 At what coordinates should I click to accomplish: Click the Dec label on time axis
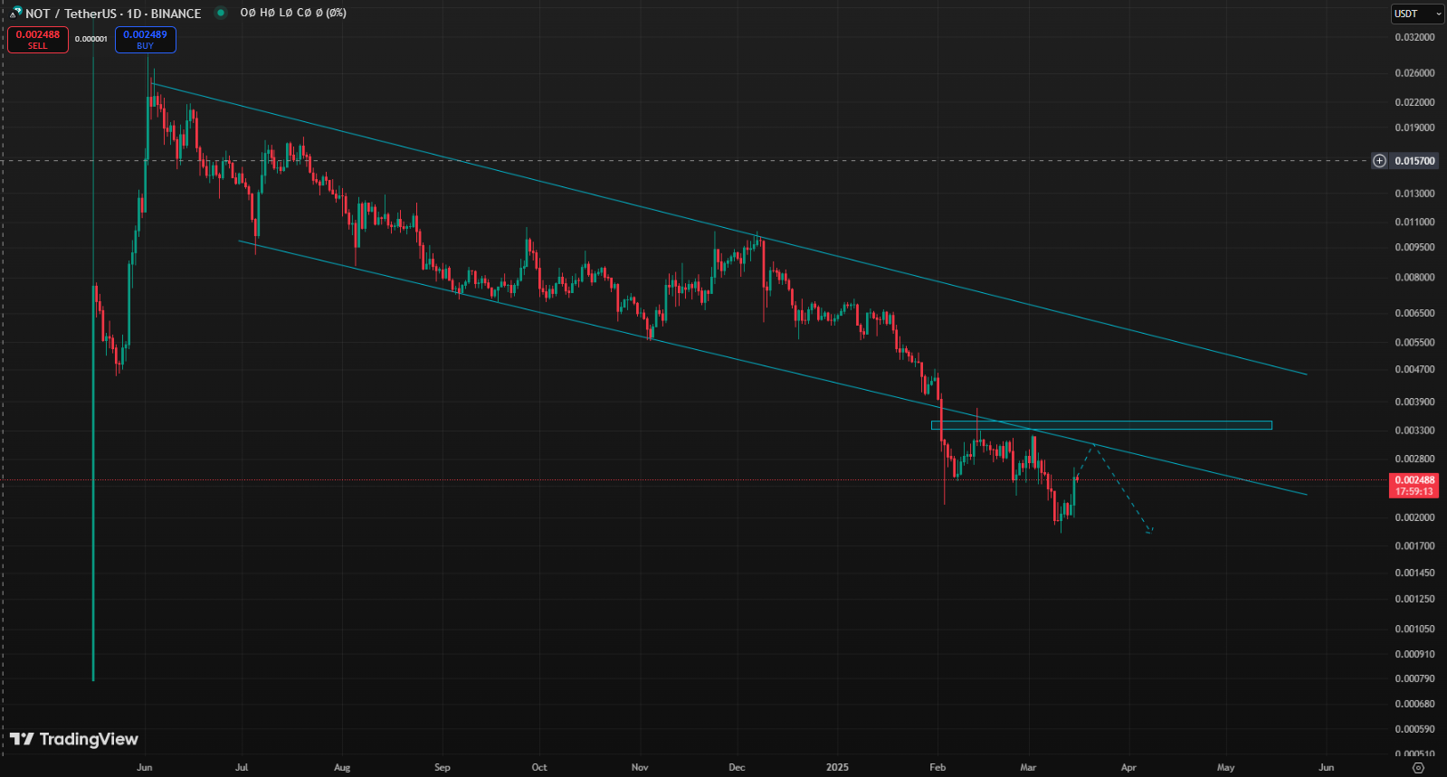(x=737, y=767)
